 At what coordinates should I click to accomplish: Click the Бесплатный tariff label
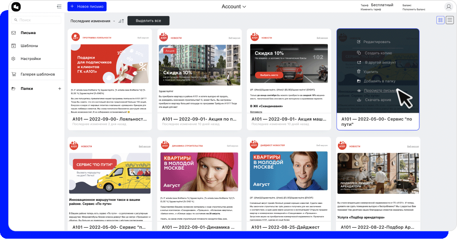[x=382, y=5]
